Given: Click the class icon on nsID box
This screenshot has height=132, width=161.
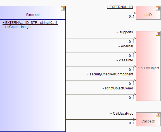Looking at the screenshot, I should 158,8.
